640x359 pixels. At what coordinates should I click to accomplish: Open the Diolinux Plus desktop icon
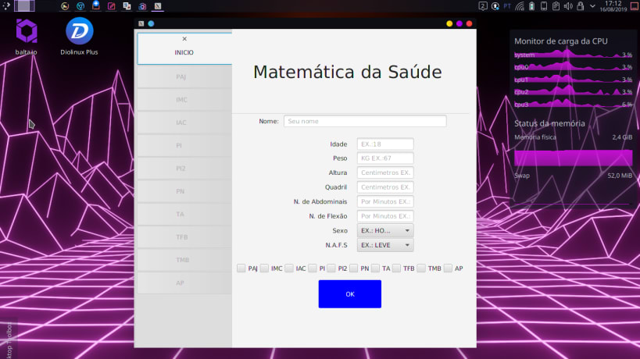[79, 36]
